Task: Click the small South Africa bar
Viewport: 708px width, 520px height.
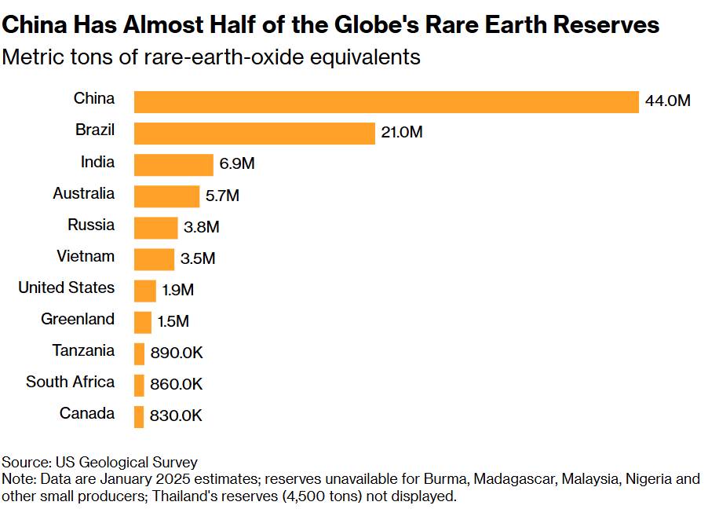Action: click(x=139, y=385)
